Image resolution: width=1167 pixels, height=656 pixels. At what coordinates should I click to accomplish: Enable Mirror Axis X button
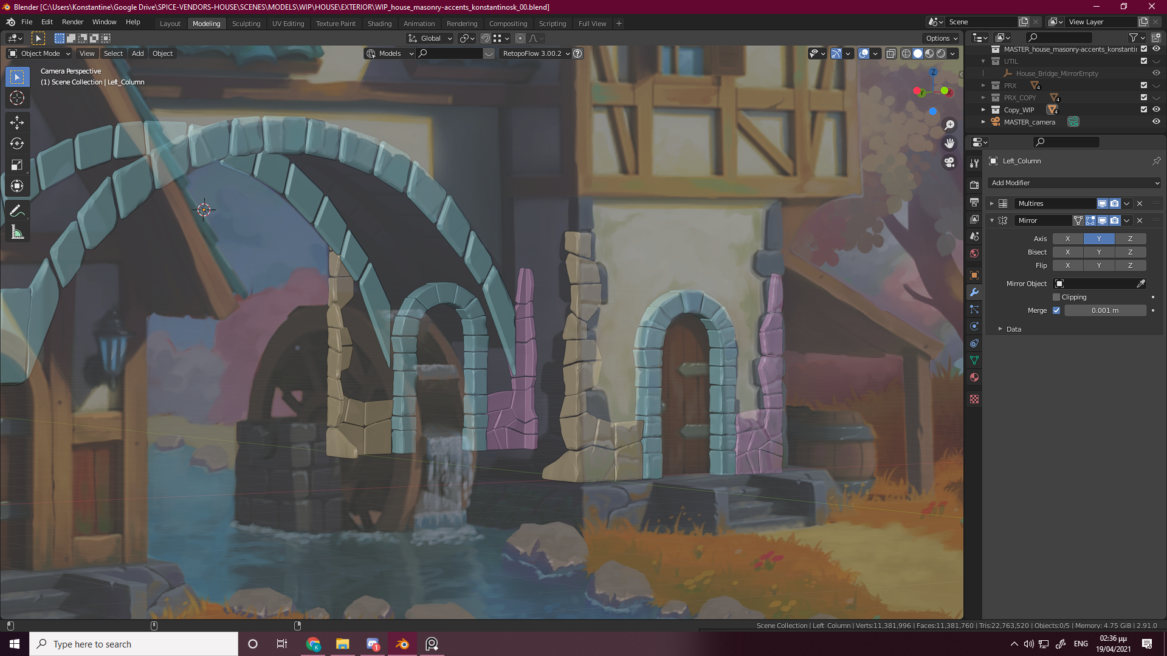click(x=1067, y=239)
